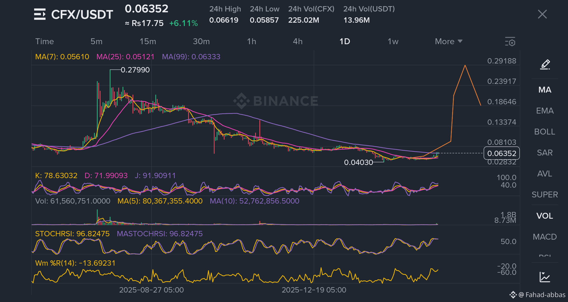568x302 pixels.
Task: Click the 2025-08-27 05:00 date label
Action: tap(152, 290)
